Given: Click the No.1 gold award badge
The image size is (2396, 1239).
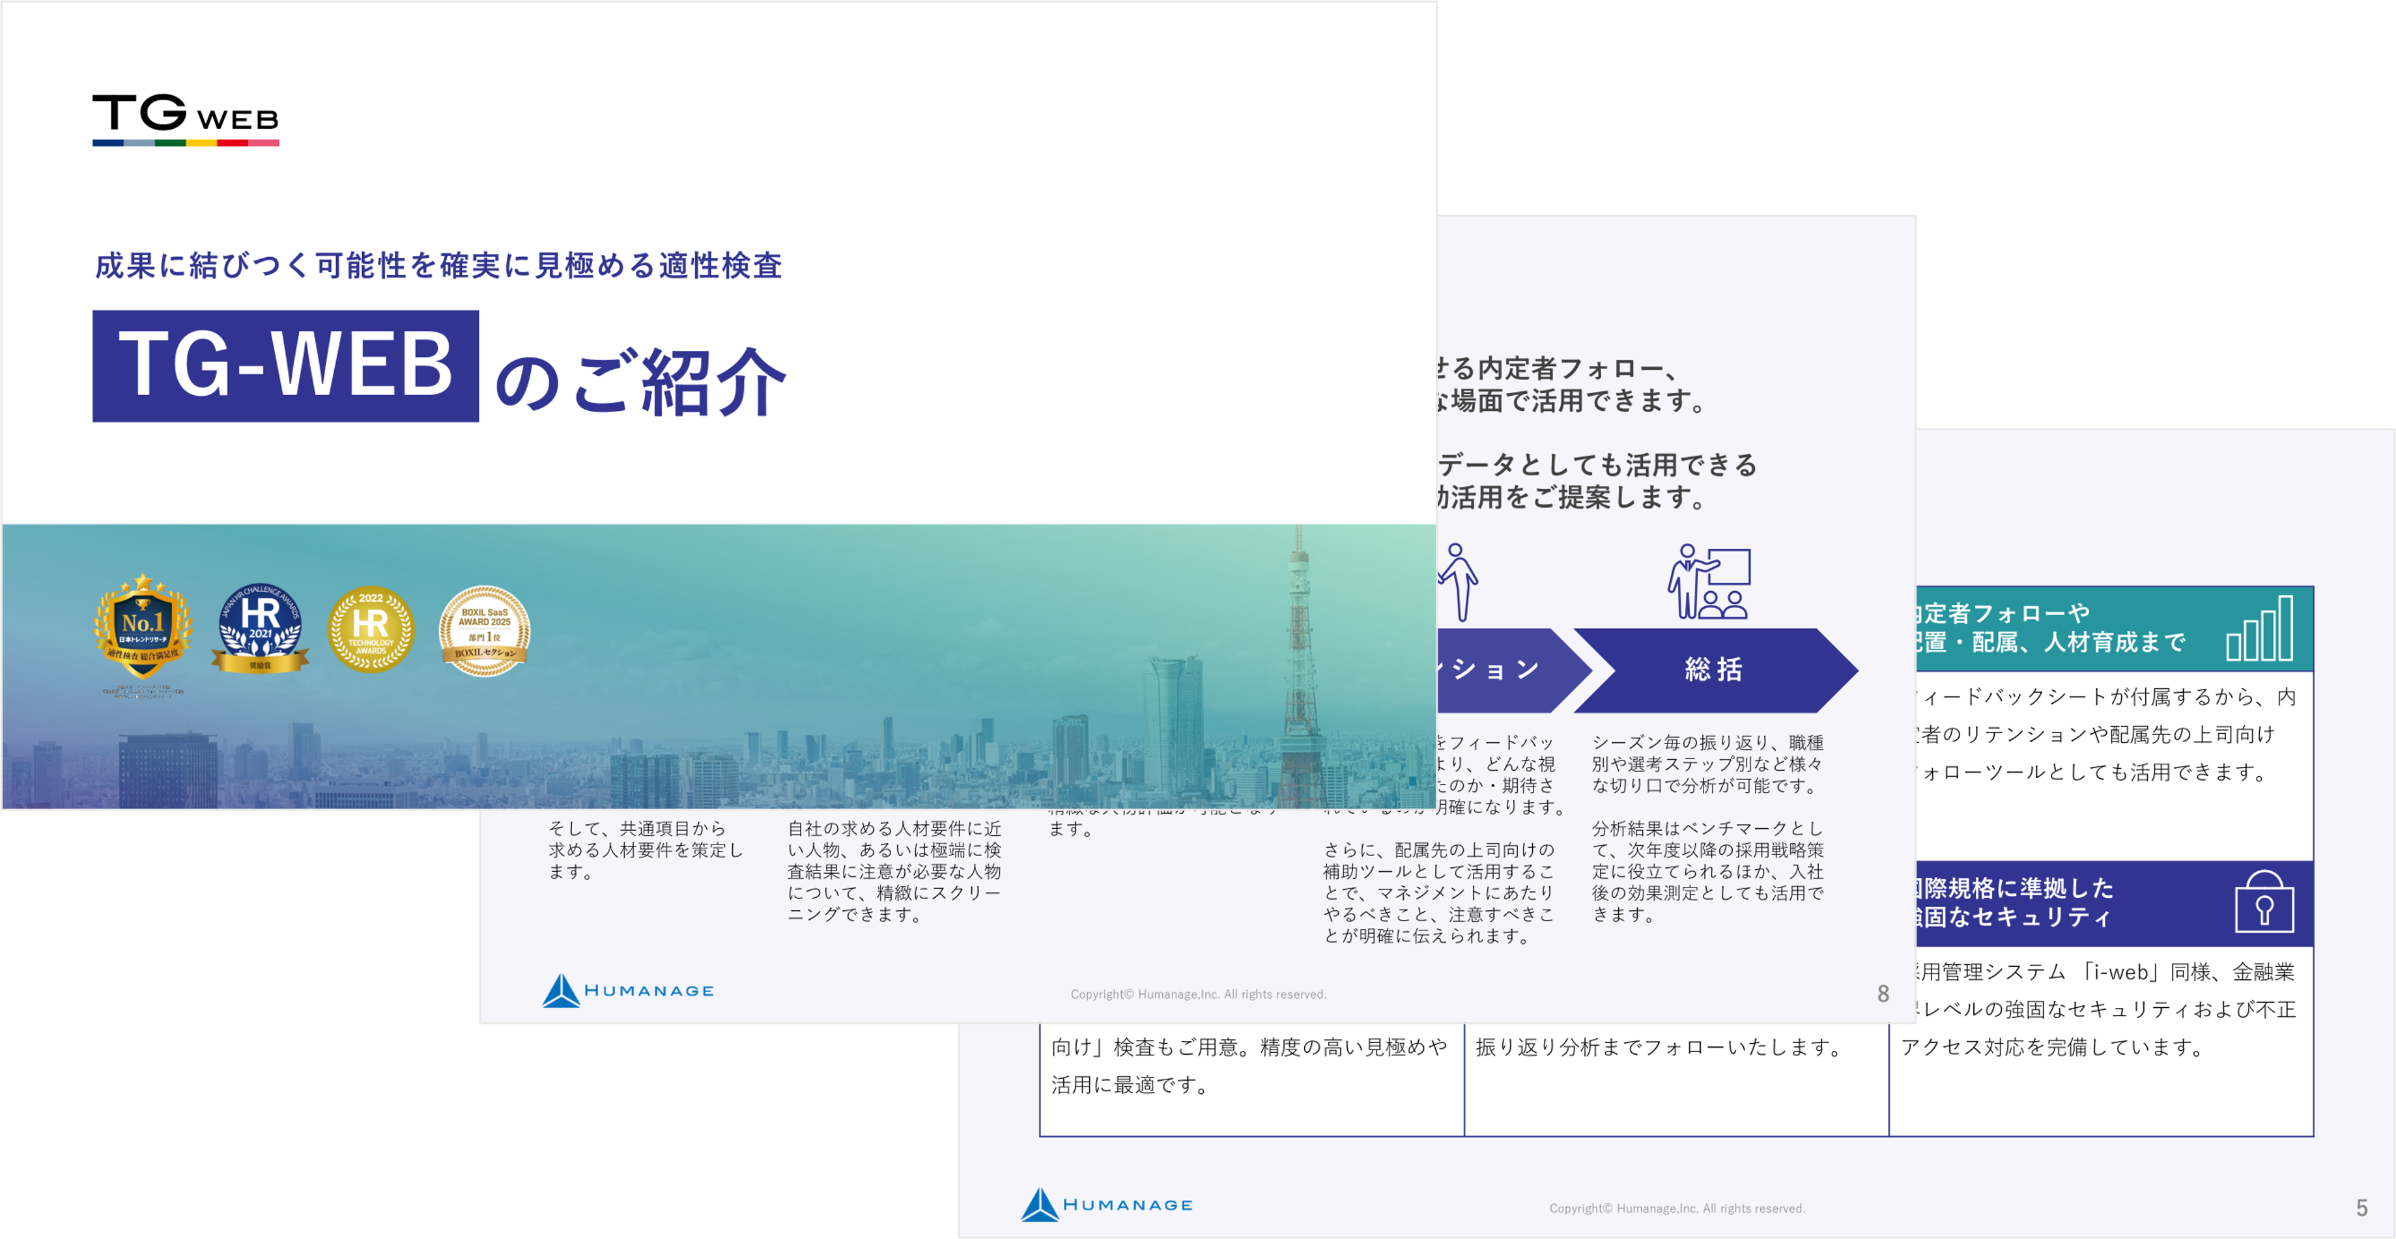Looking at the screenshot, I should [143, 626].
